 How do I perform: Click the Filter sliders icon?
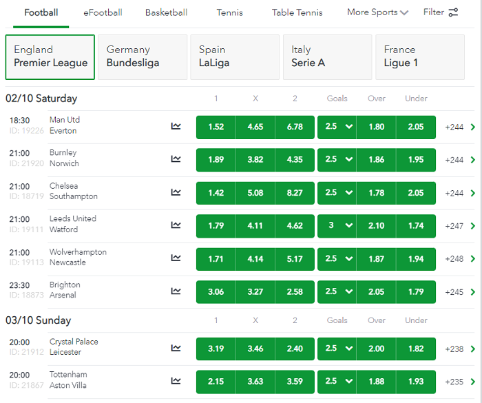453,12
